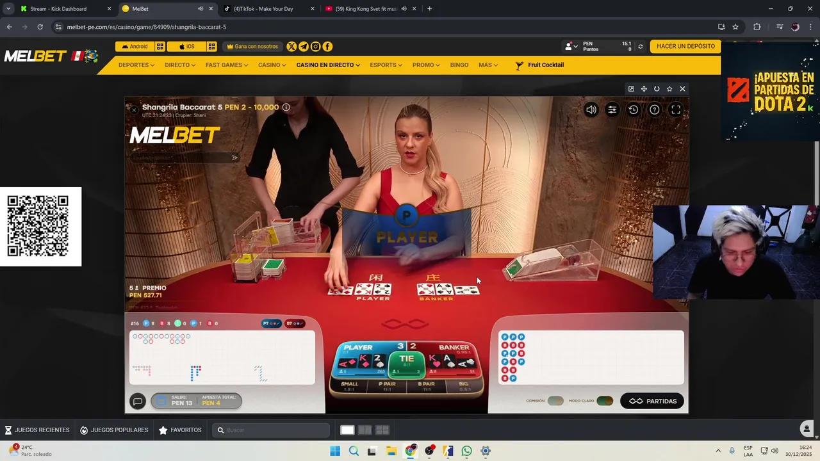This screenshot has height=461, width=820.
Task: Open the iOS QR code icon
Action: [x=211, y=47]
